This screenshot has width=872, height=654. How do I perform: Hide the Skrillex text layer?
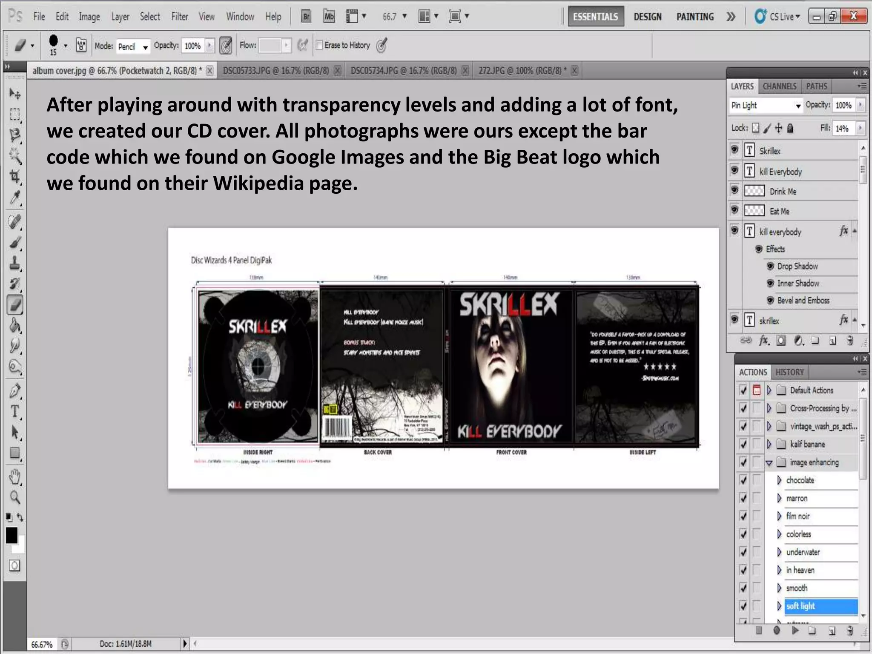[x=734, y=150]
